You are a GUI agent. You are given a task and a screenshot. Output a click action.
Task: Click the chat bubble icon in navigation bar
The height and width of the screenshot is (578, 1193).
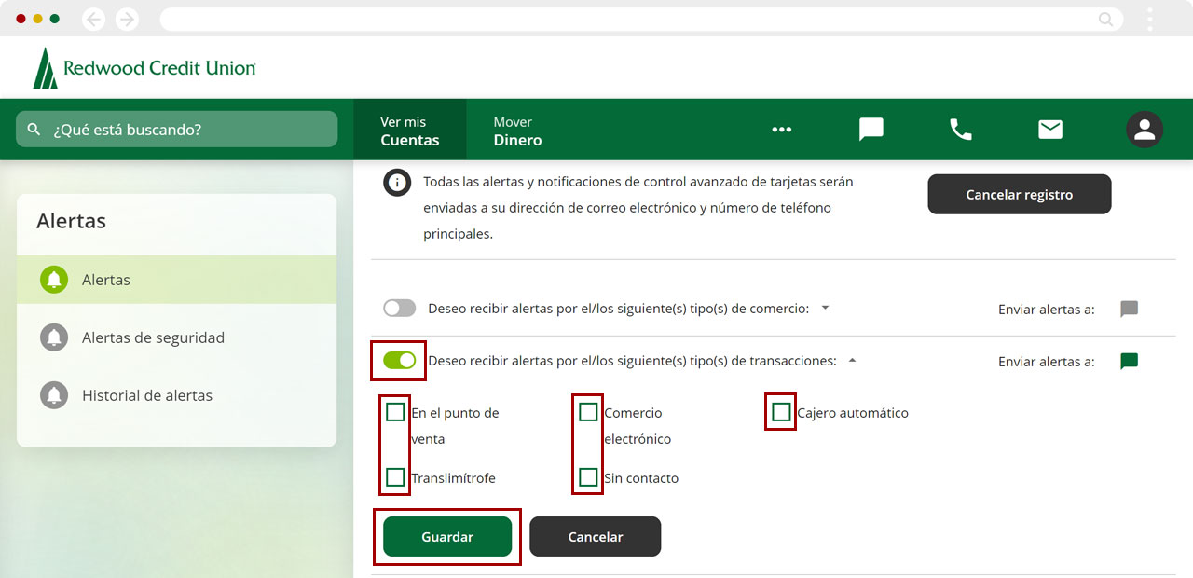pyautogui.click(x=871, y=130)
